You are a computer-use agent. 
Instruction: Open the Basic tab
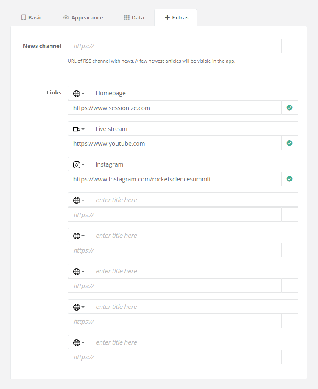pos(32,18)
